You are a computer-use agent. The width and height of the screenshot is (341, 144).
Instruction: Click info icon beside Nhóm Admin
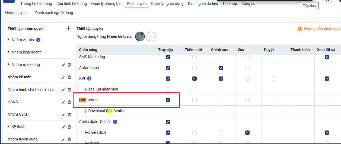[38, 40]
